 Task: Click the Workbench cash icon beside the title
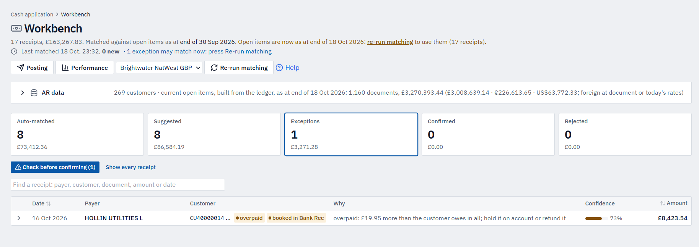click(x=16, y=28)
